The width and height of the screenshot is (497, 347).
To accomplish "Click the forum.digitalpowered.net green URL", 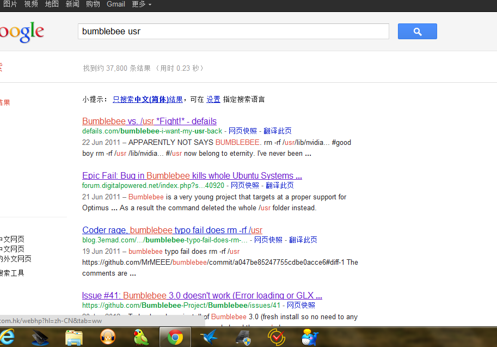I will [153, 186].
